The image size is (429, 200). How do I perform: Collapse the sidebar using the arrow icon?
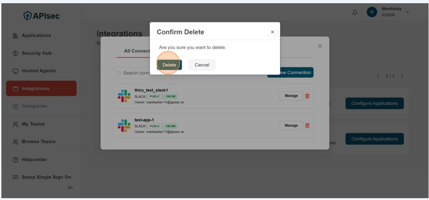tap(70, 187)
